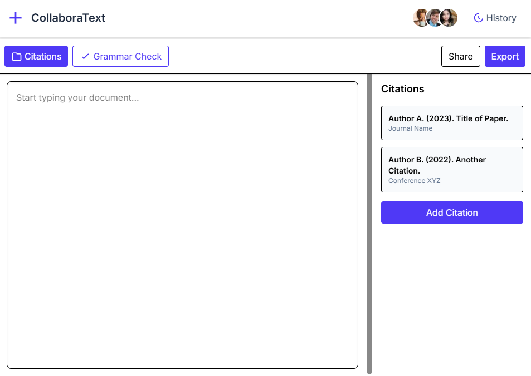Click the Export button
Viewport: 531px width, 376px height.
tap(505, 56)
